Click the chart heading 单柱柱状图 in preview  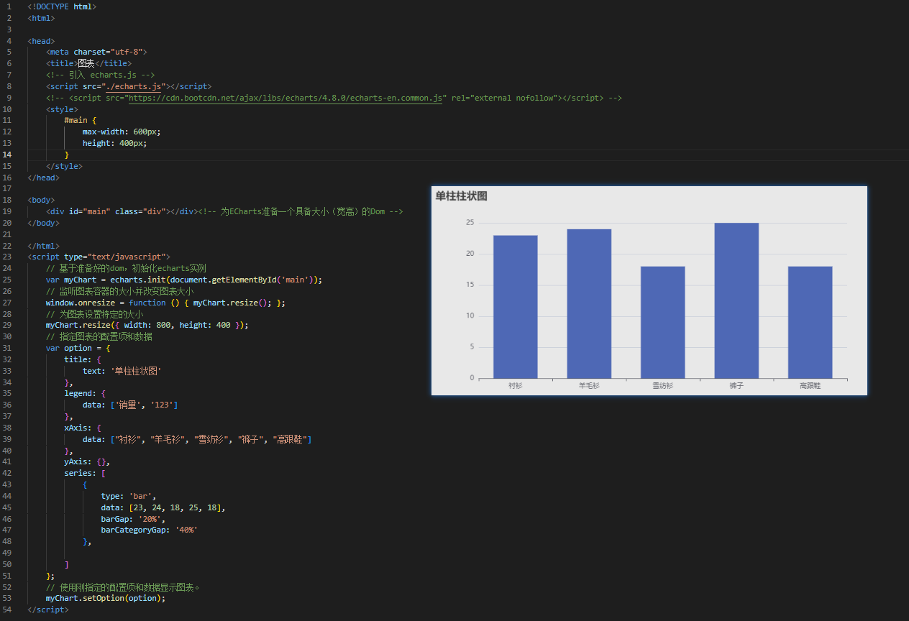462,196
